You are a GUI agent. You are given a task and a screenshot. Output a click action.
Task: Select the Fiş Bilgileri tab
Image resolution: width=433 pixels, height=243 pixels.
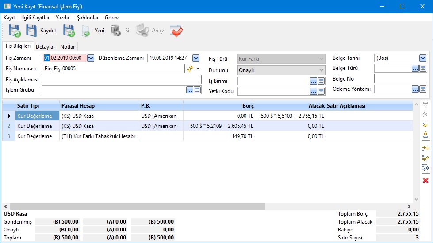click(18, 46)
